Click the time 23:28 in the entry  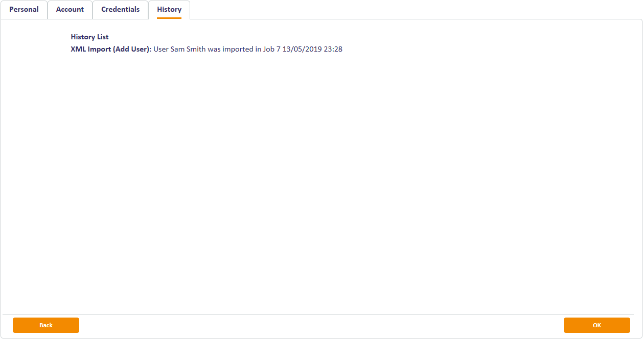coord(333,50)
